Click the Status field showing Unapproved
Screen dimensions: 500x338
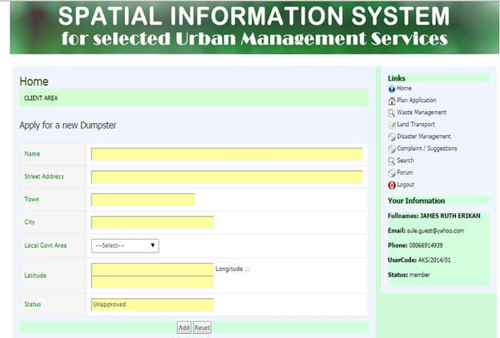point(152,304)
